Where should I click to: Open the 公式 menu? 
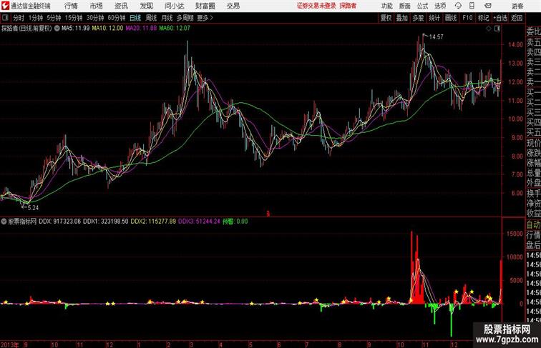(x=422, y=6)
